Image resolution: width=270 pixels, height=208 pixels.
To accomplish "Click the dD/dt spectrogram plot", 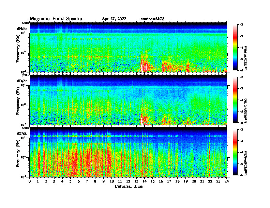I will pos(128,100).
